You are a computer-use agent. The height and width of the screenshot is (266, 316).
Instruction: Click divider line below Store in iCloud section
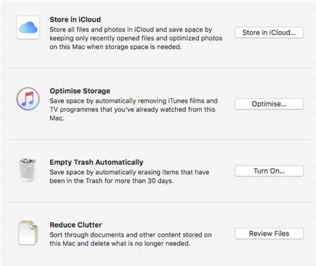coord(159,68)
